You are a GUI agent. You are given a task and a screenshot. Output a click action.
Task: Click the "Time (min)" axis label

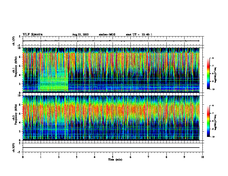pos(115,160)
